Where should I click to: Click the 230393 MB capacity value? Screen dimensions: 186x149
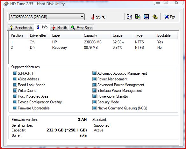(x=93, y=42)
